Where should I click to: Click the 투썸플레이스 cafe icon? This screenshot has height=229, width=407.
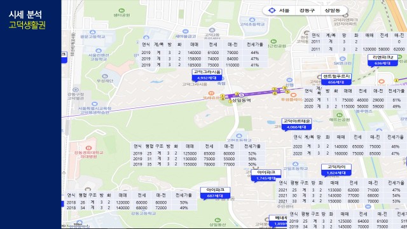(293, 95)
